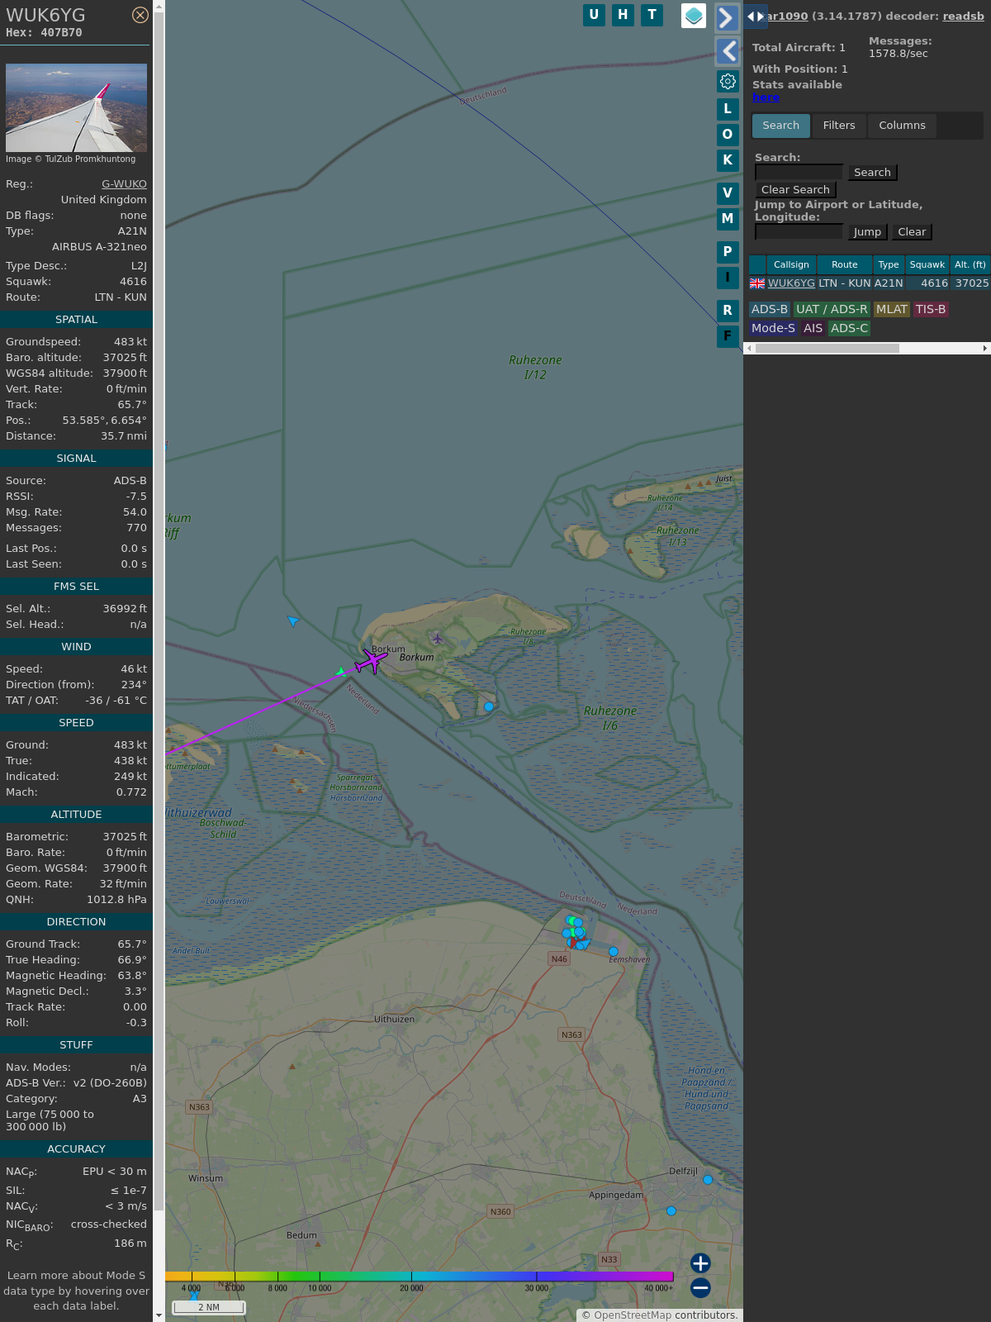Open G-WUKO registration link
The image size is (991, 1322).
point(124,183)
